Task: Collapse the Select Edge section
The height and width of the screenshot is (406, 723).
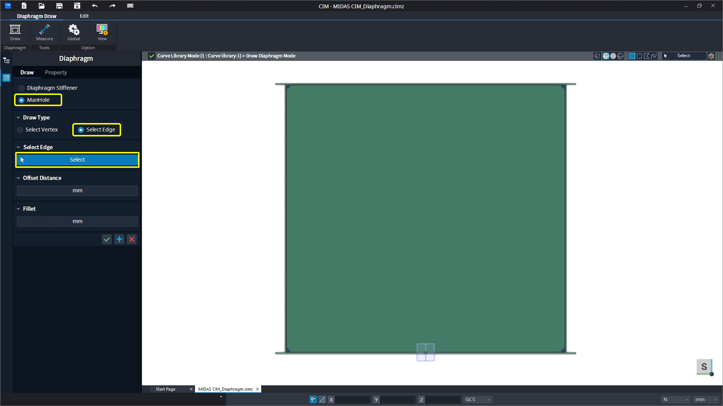Action: tap(18, 147)
